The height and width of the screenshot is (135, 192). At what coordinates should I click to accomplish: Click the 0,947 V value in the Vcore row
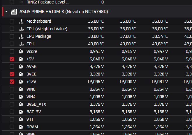click(161, 51)
